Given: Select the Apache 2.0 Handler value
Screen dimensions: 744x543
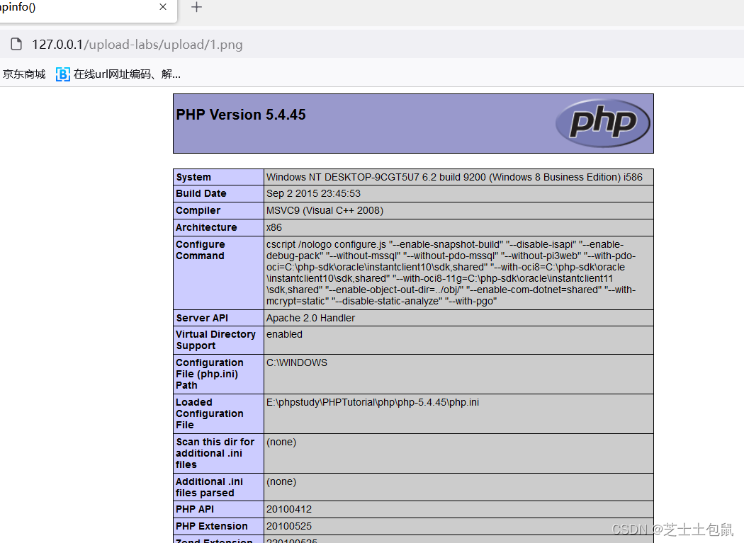Looking at the screenshot, I should [310, 318].
